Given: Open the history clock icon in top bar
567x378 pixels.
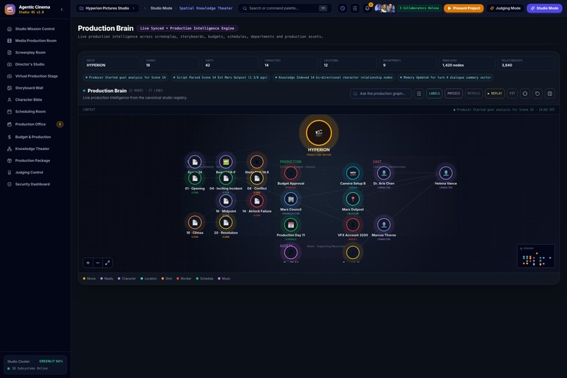Looking at the screenshot, I should [343, 8].
